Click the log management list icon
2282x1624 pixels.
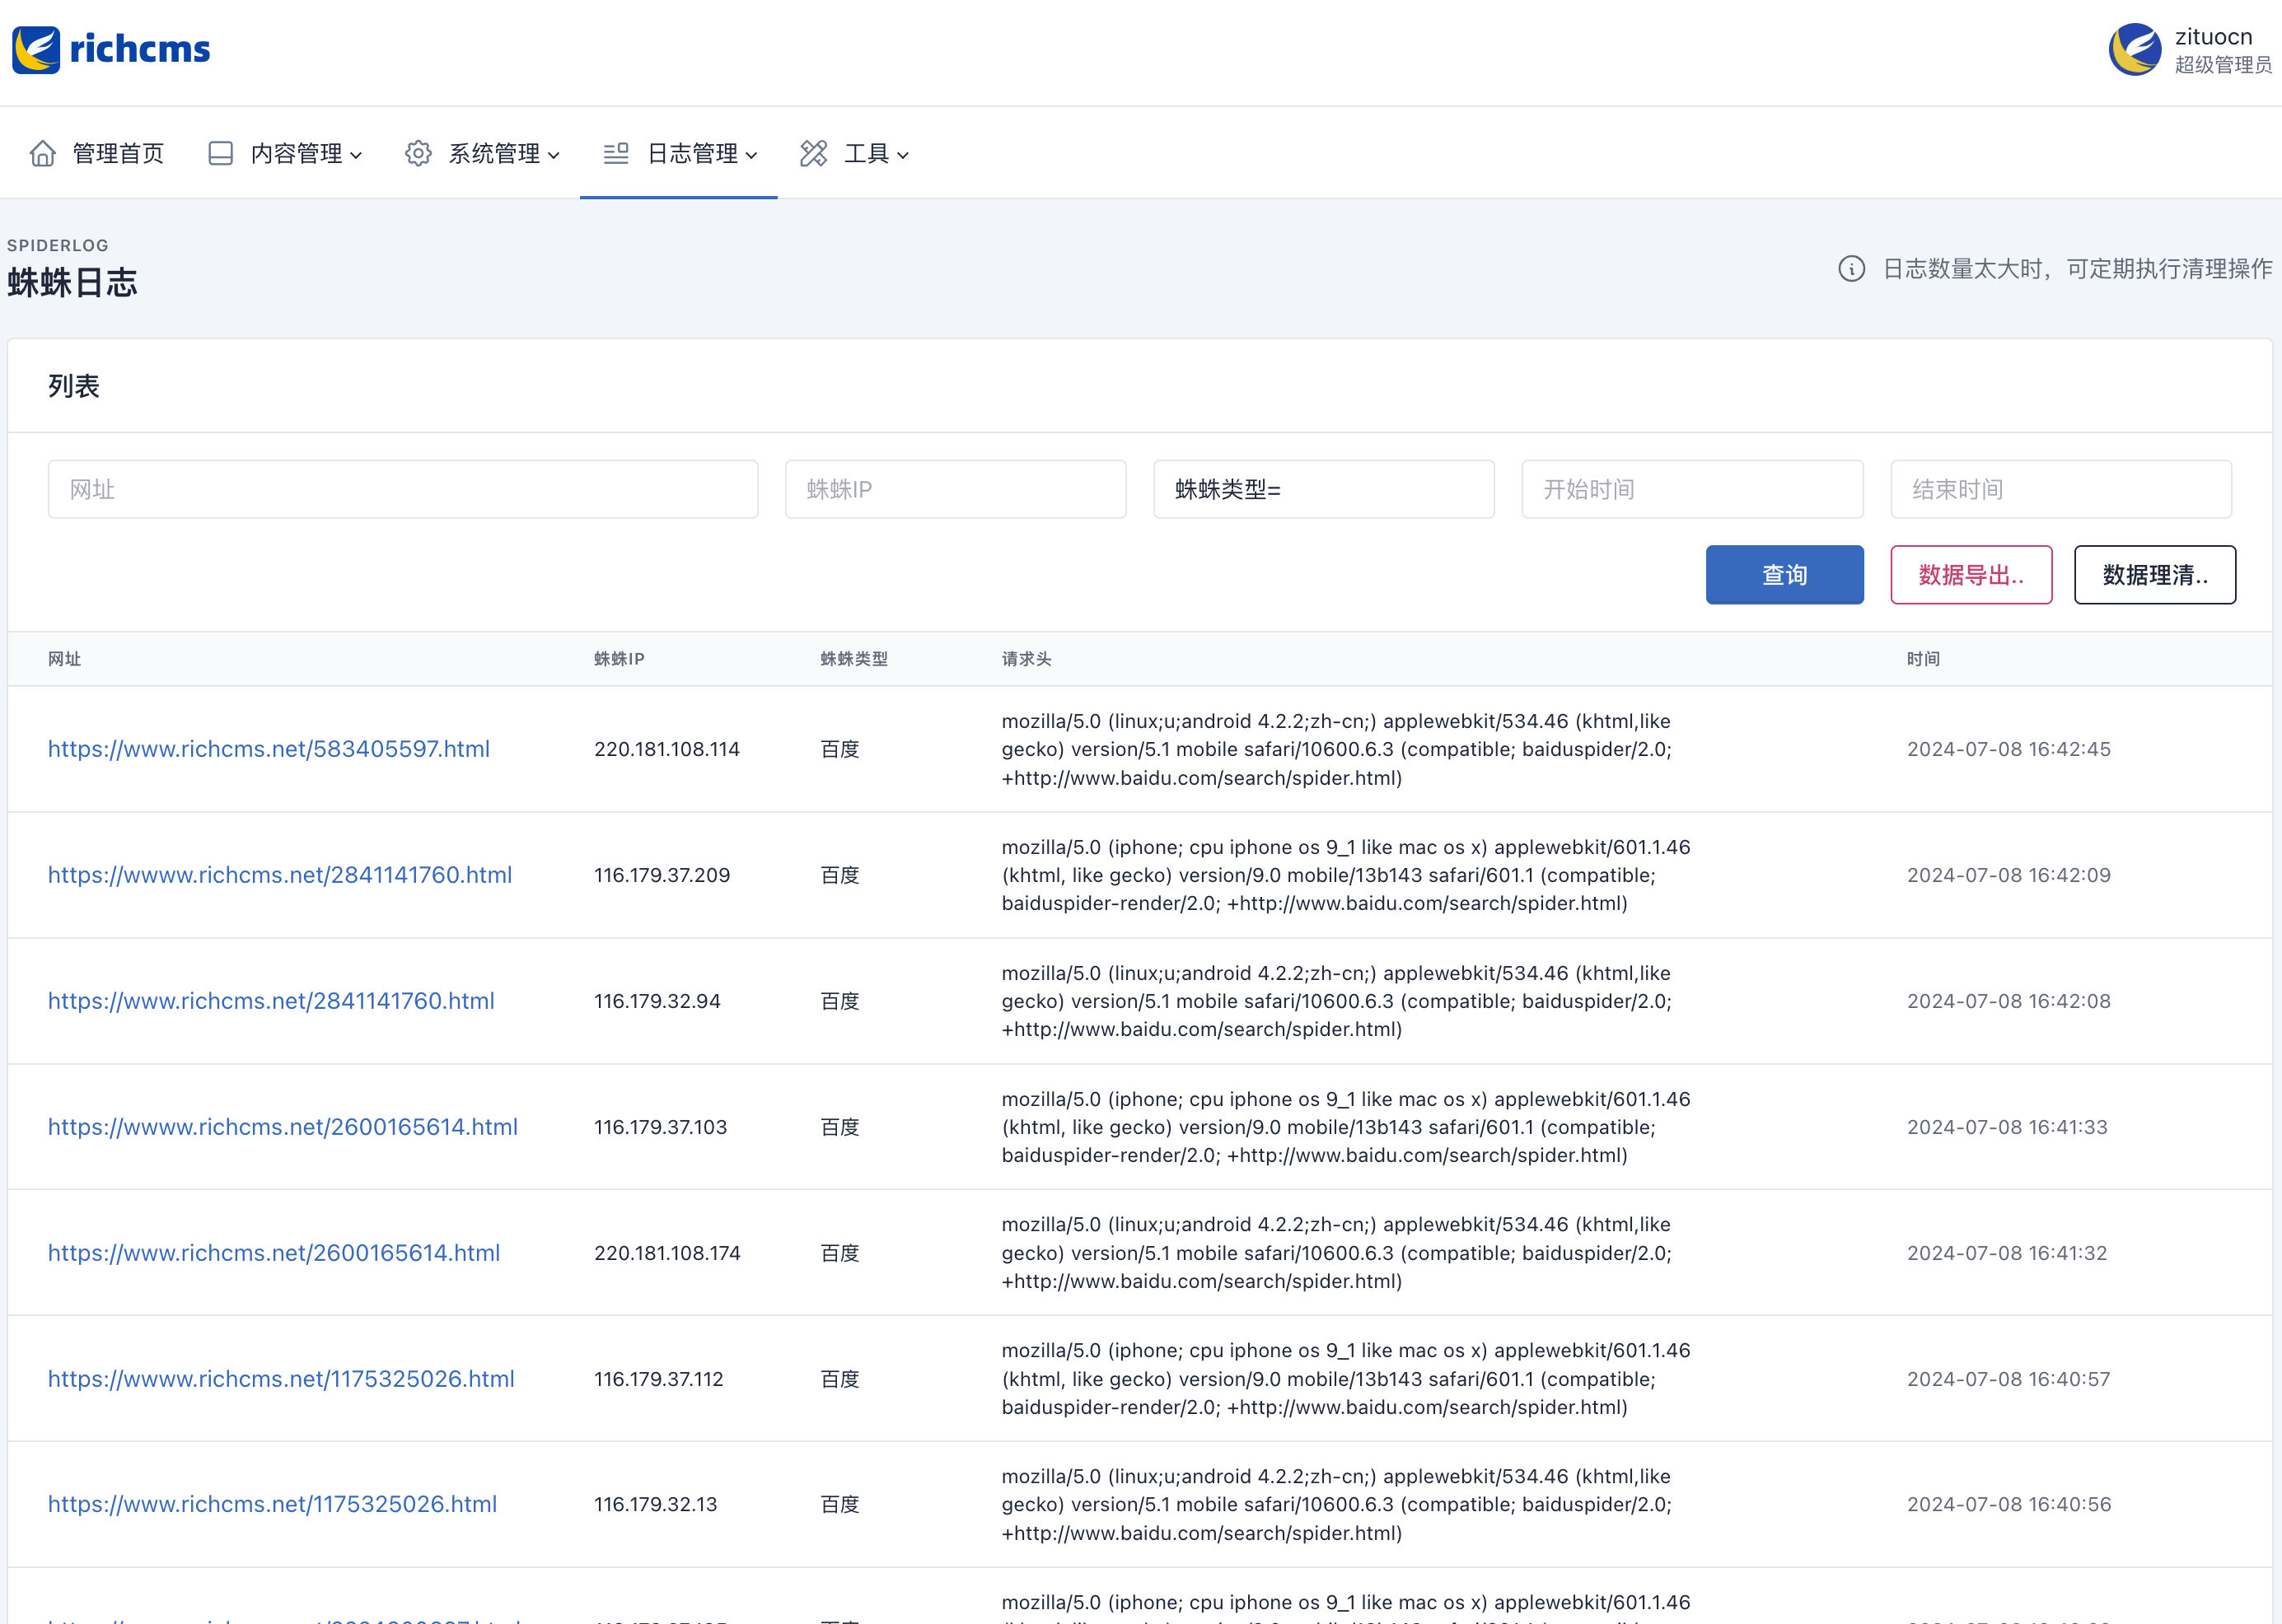pyautogui.click(x=616, y=153)
